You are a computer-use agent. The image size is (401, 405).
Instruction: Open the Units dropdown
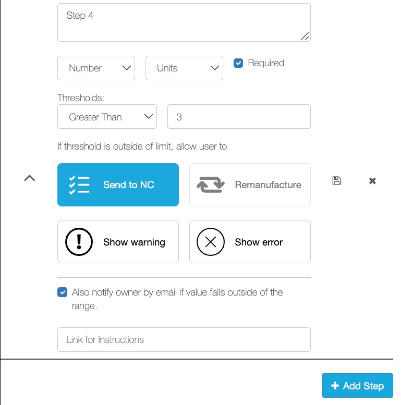(184, 68)
